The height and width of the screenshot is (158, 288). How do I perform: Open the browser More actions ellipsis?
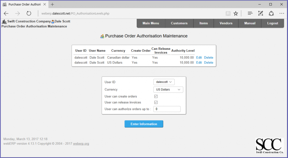point(282,13)
